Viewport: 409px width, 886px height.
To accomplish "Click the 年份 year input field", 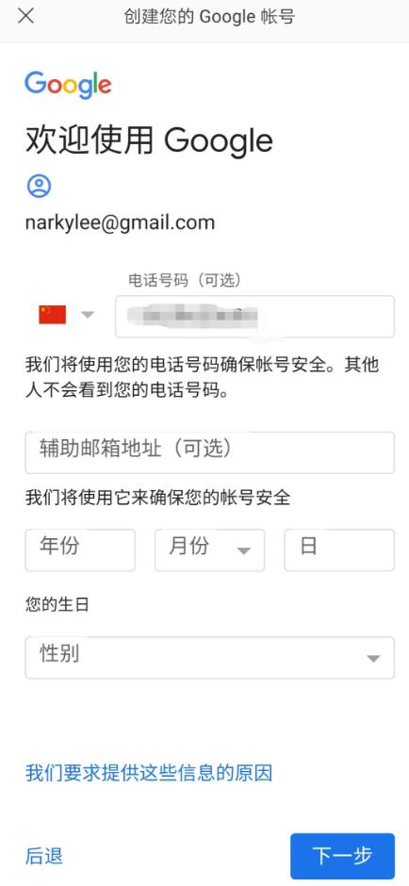I will pos(80,550).
